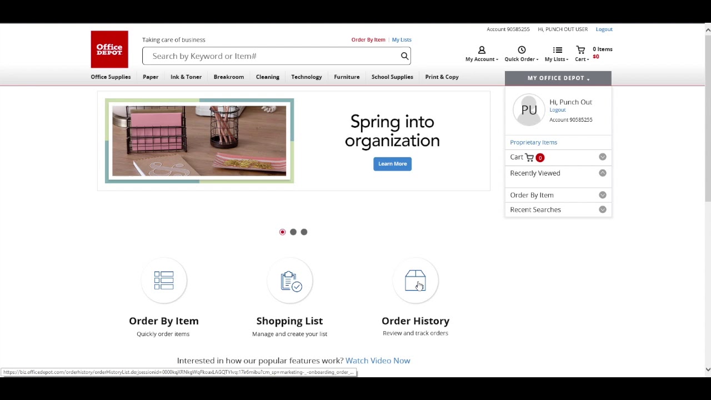The width and height of the screenshot is (711, 400).
Task: Toggle the MY OFFICE DEPOT dropdown
Action: 558,78
